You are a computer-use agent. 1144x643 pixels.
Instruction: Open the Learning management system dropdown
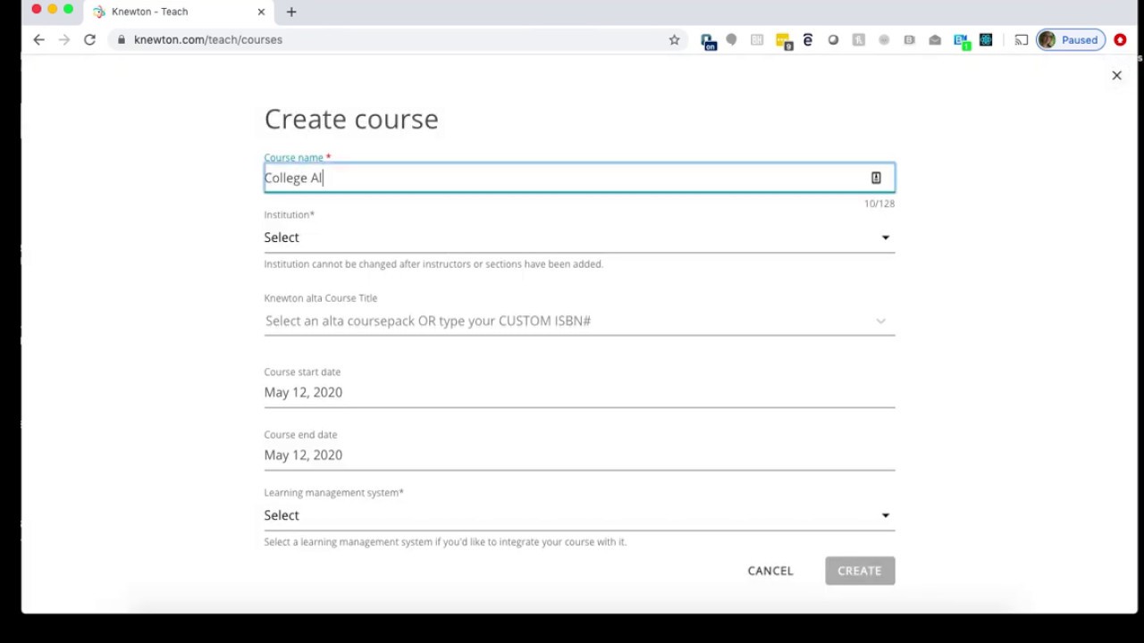579,515
